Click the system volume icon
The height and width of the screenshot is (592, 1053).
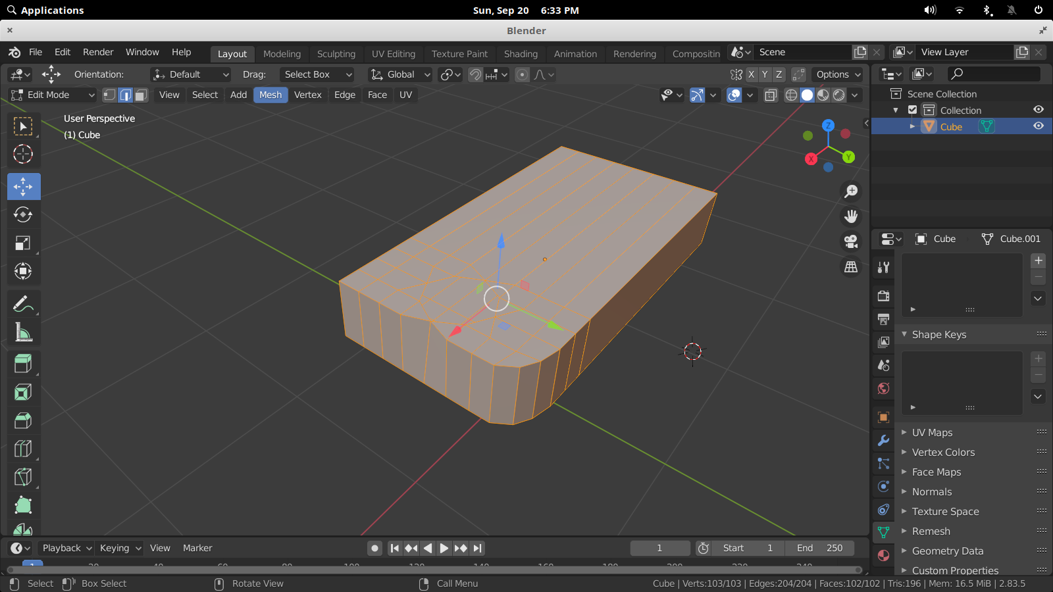click(x=930, y=10)
